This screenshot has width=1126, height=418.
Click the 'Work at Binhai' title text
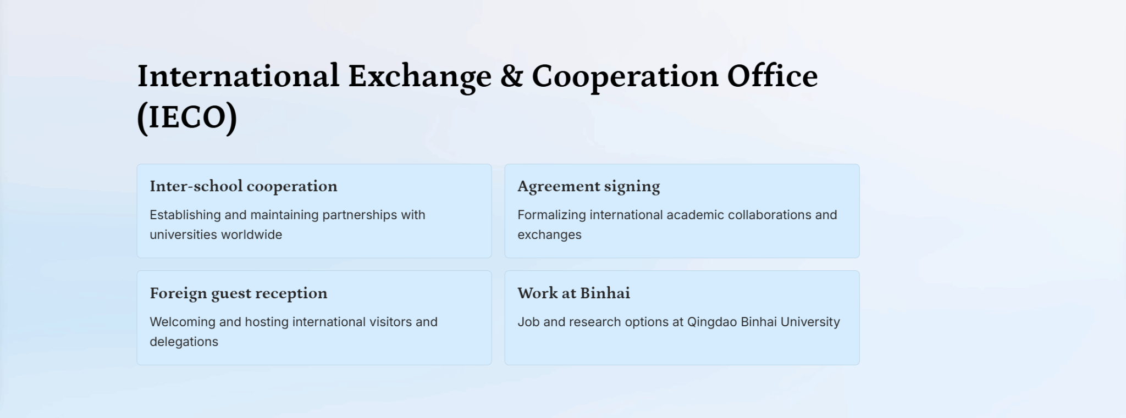coord(573,293)
